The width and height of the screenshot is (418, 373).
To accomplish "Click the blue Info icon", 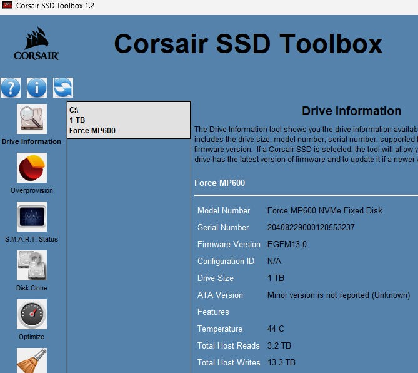I will [x=37, y=88].
